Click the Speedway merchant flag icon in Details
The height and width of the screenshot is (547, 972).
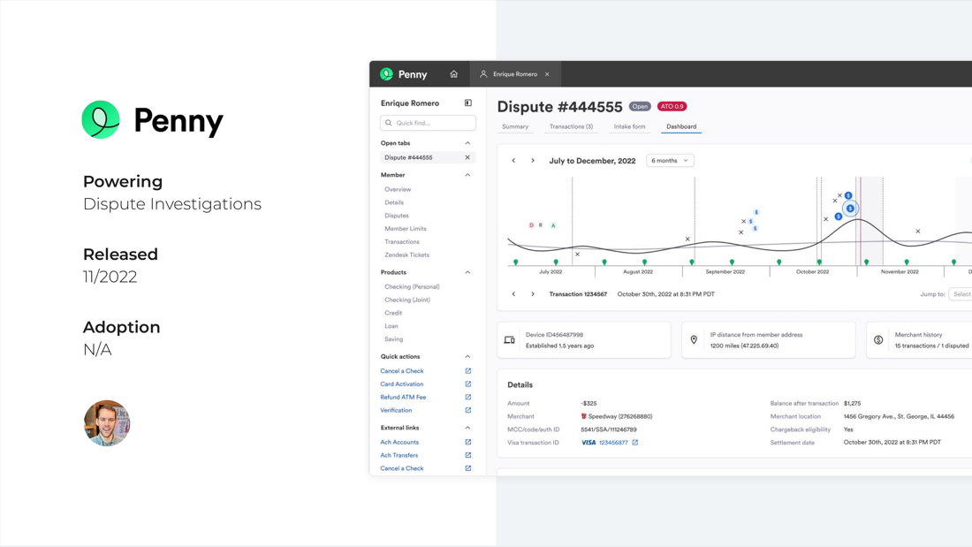(x=585, y=415)
